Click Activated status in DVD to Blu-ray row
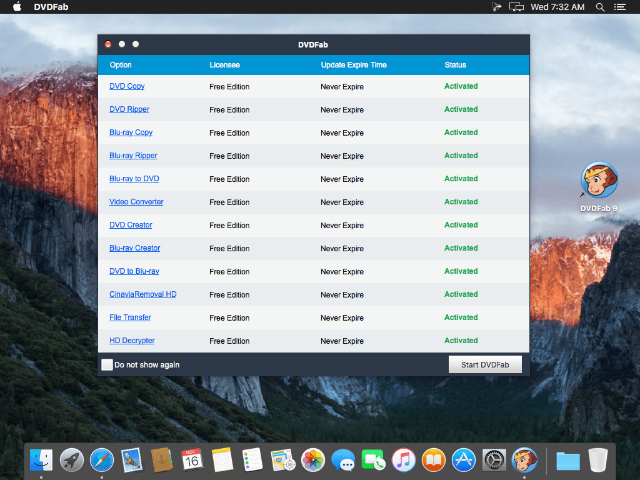This screenshot has width=640, height=480. (x=461, y=271)
